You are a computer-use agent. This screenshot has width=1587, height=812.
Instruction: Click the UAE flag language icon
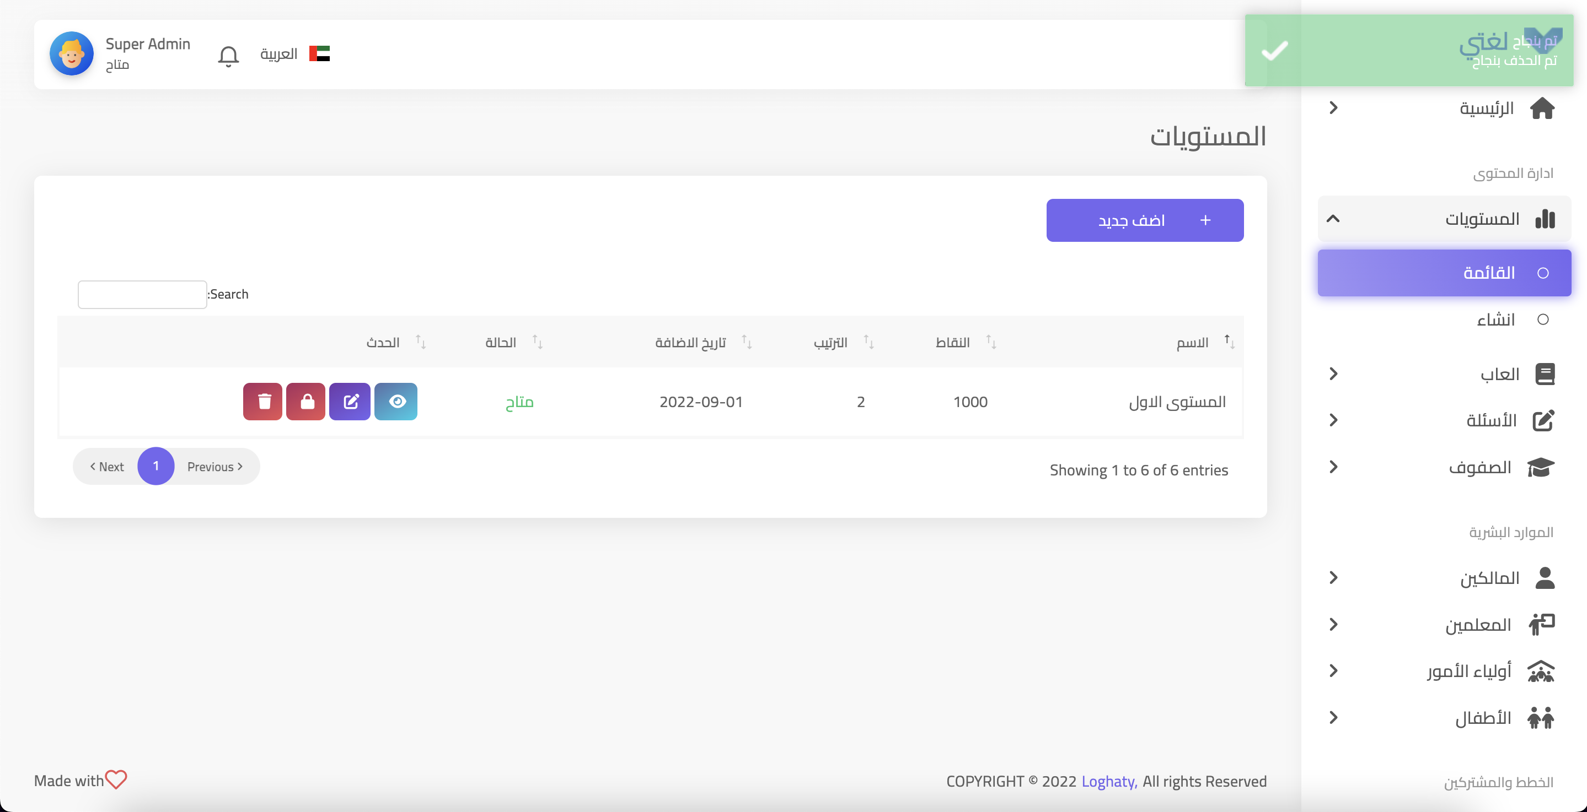tap(319, 53)
